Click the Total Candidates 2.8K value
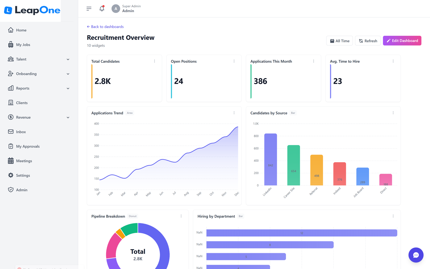Screen dimensions: 430x269 [103, 81]
